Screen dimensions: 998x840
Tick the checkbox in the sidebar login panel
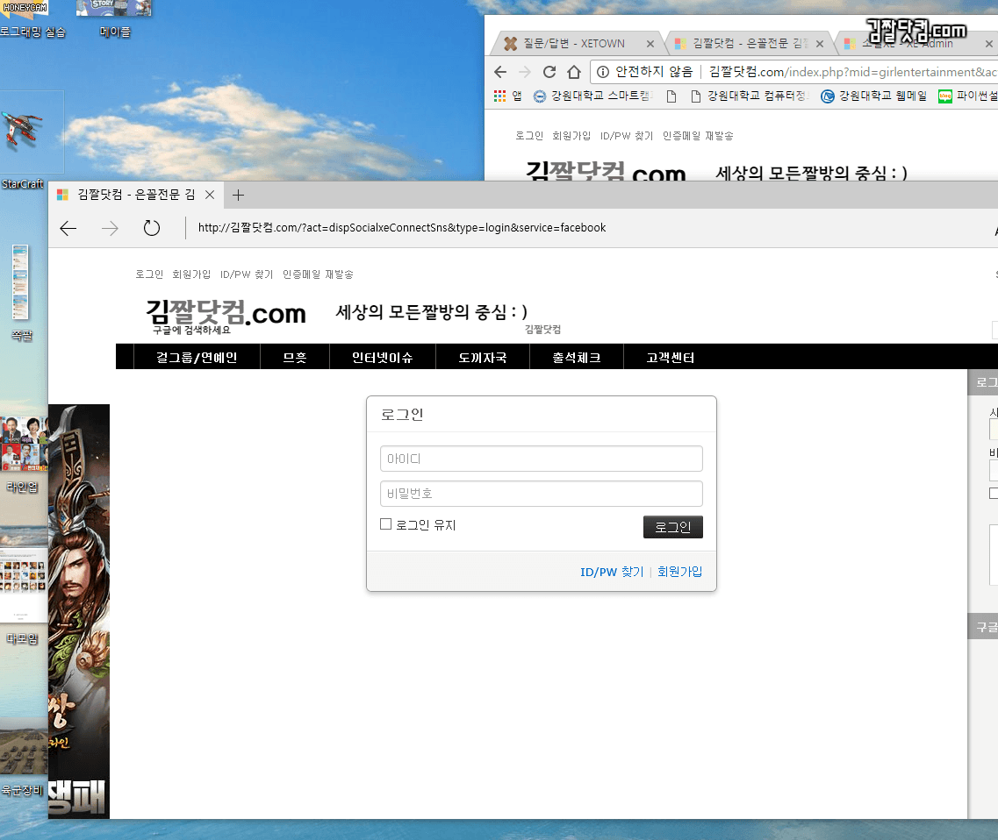coord(993,494)
